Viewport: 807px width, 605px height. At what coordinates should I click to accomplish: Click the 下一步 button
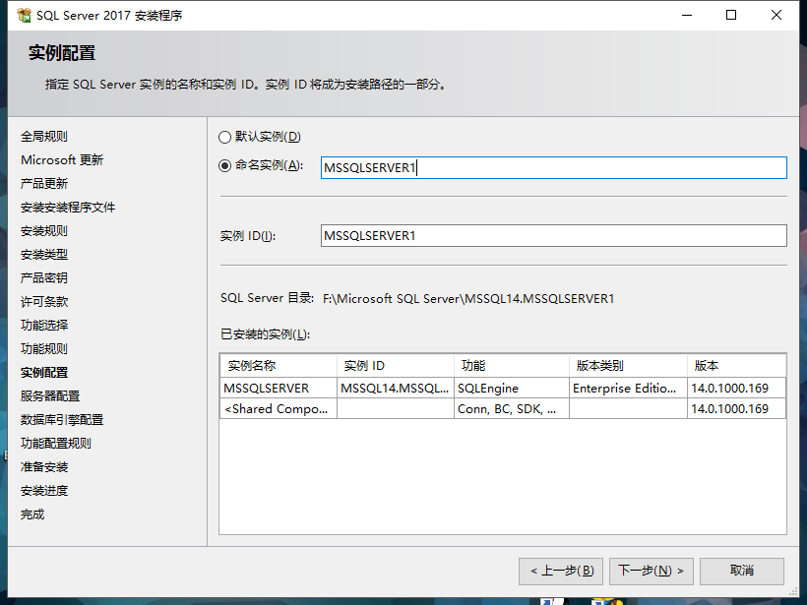[652, 571]
